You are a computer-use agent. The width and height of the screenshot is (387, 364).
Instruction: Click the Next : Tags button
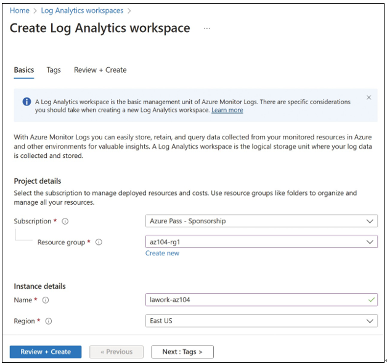[x=182, y=352]
